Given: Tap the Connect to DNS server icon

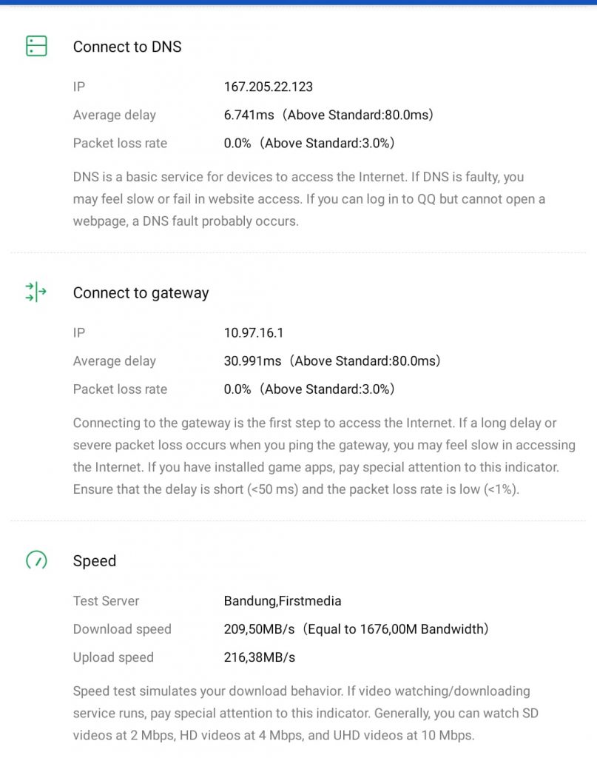Looking at the screenshot, I should [36, 46].
